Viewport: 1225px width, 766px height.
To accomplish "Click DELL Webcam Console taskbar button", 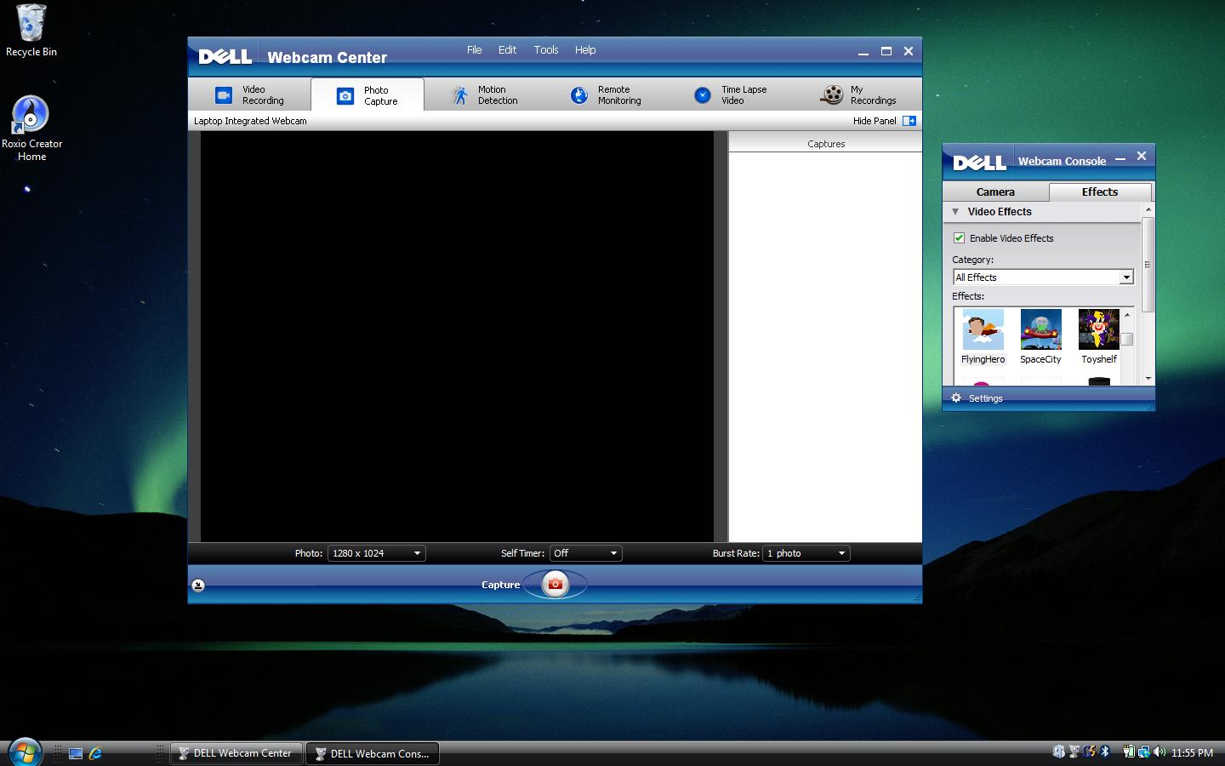I will pyautogui.click(x=373, y=753).
